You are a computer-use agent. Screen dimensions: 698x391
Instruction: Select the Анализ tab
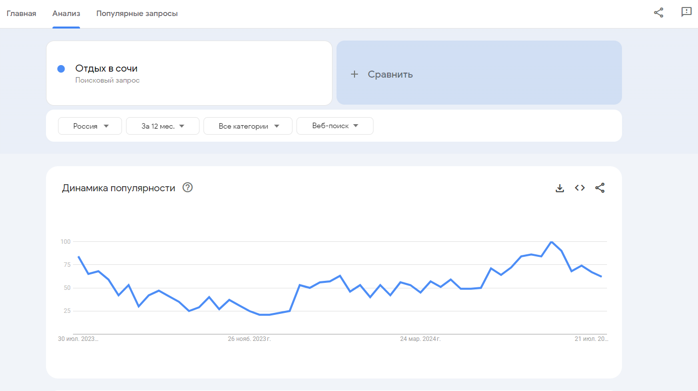66,14
